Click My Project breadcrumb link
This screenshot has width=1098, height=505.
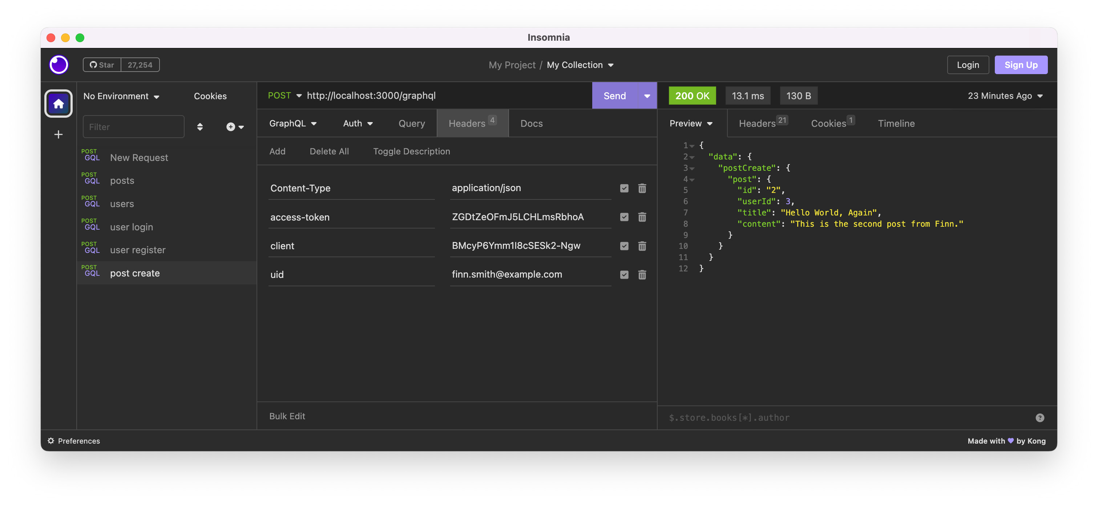click(x=512, y=65)
